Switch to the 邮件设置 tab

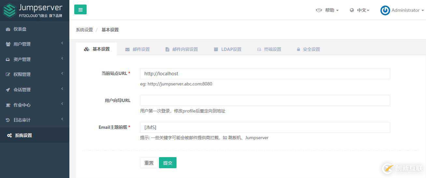[137, 49]
